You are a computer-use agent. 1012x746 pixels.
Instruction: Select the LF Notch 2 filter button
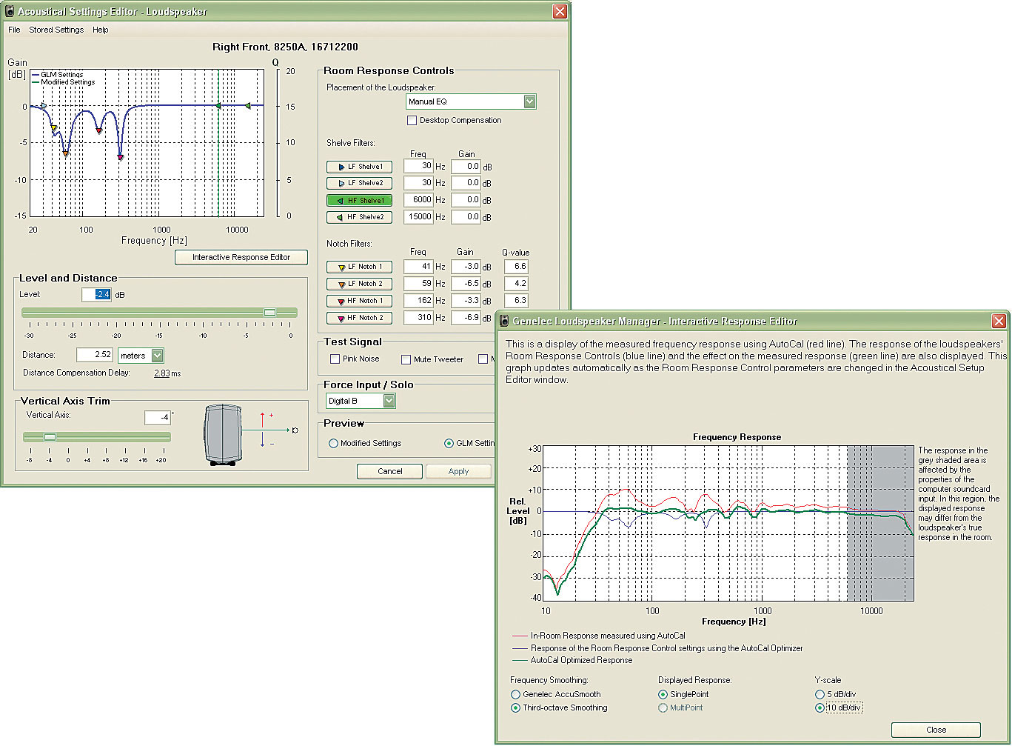click(359, 284)
